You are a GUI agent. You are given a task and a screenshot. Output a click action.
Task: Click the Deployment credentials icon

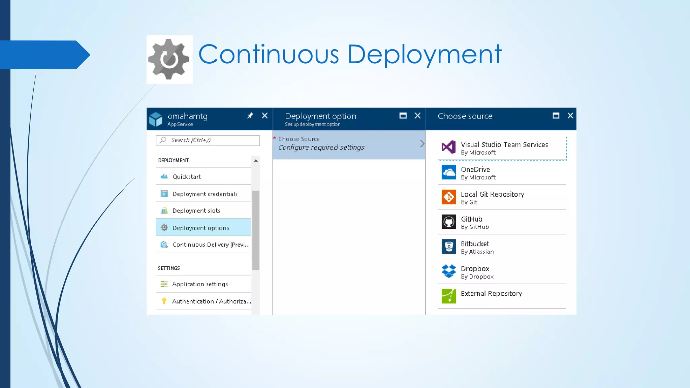[164, 194]
